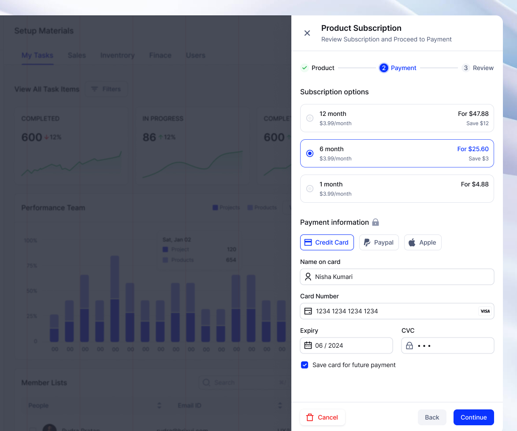Enable Save card for future payment
517x431 pixels.
pyautogui.click(x=304, y=365)
